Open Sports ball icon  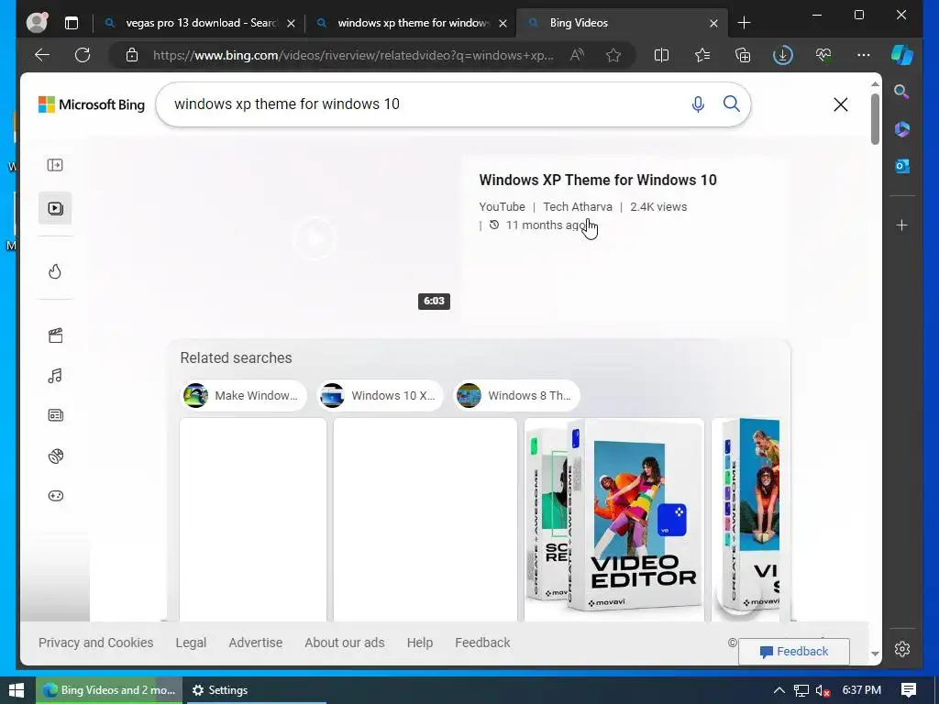pos(55,456)
